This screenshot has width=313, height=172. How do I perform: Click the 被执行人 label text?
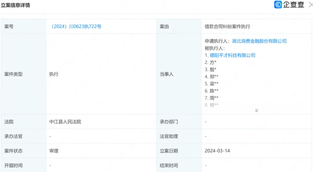(x=214, y=48)
